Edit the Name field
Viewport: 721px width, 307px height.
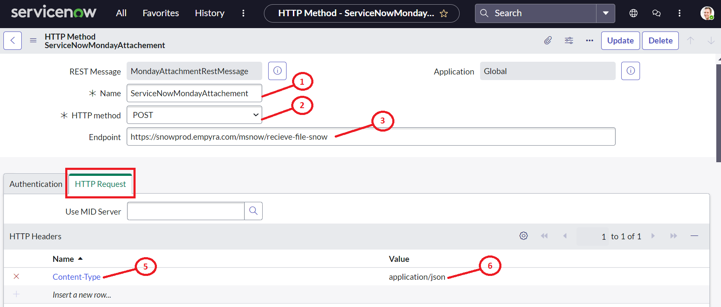coord(194,93)
